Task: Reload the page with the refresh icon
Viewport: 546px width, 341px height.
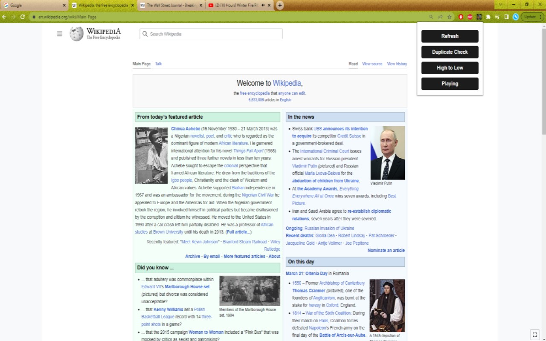Action: (23, 17)
